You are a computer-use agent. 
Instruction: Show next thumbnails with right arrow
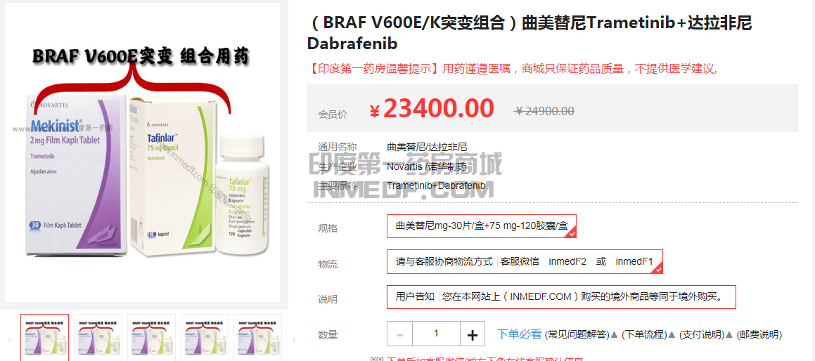click(x=294, y=340)
